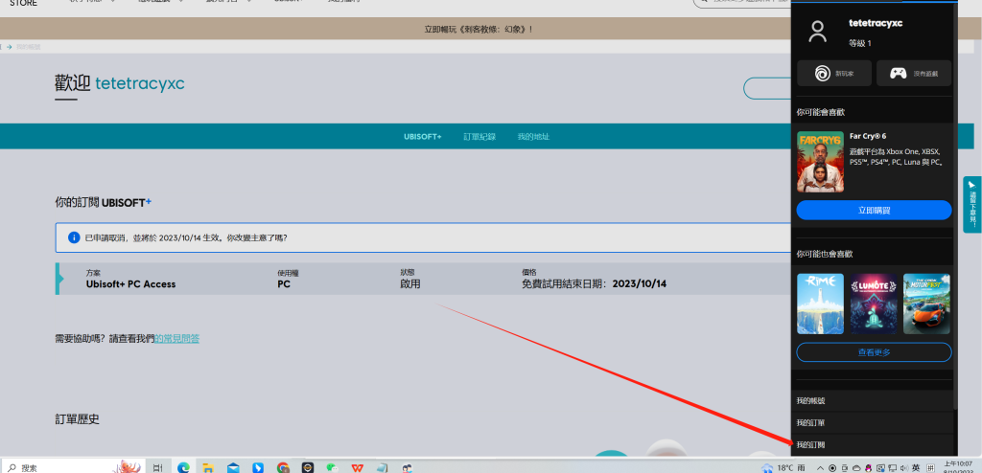This screenshot has width=982, height=473.
Task: Open File Explorer from the taskbar
Action: pyautogui.click(x=208, y=468)
